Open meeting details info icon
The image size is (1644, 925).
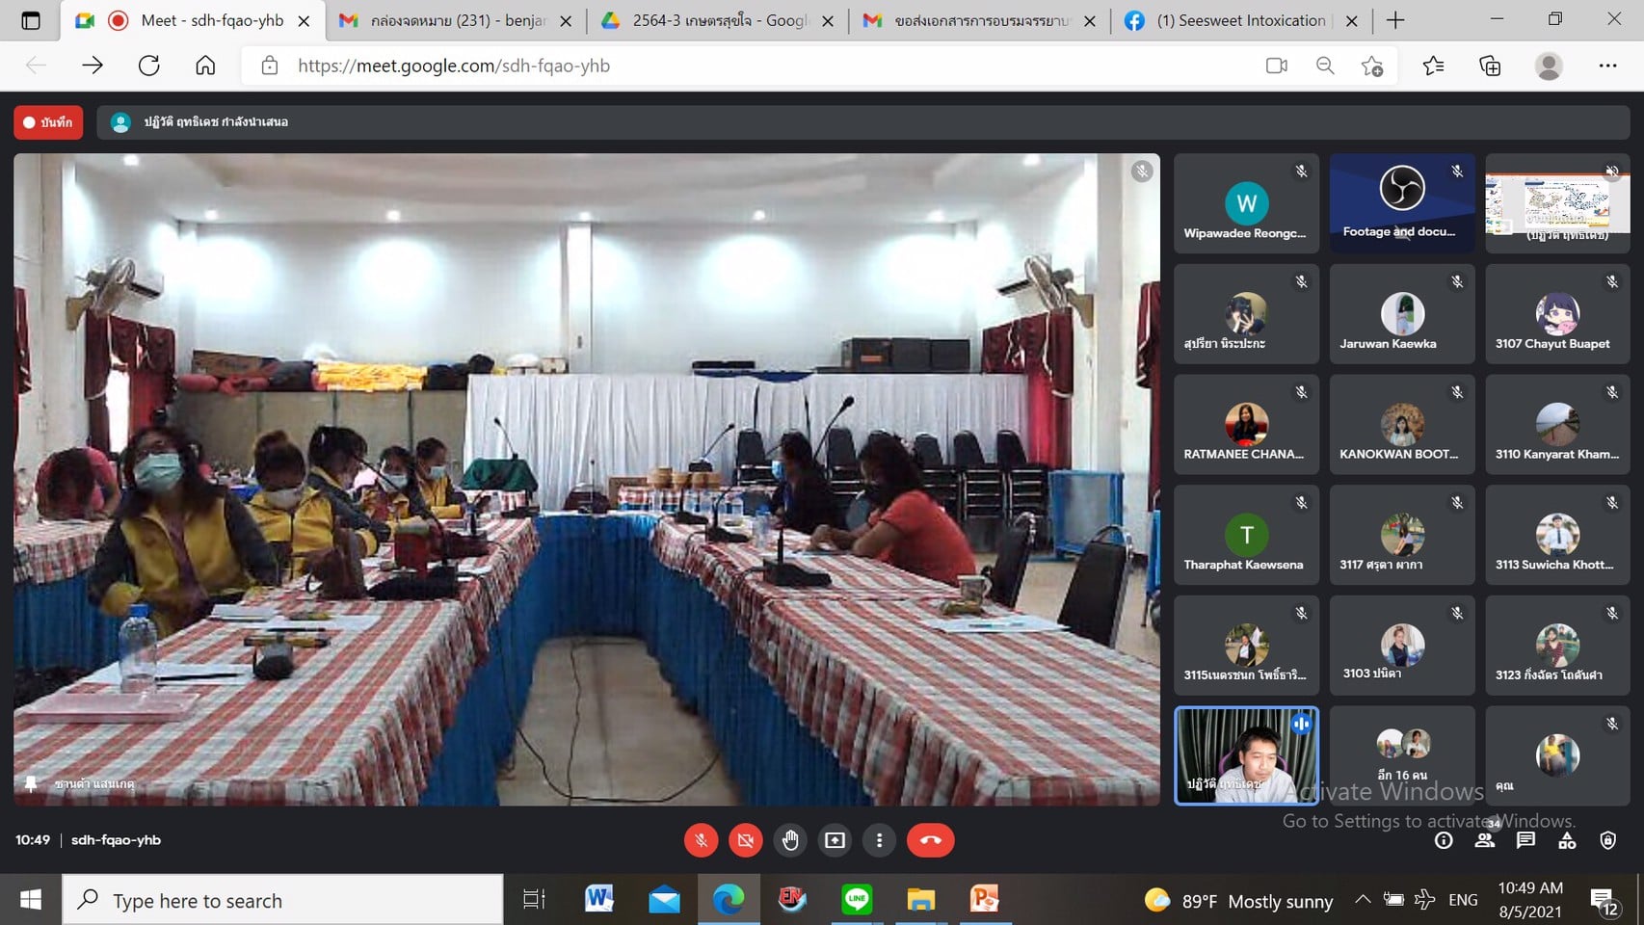pos(1444,840)
